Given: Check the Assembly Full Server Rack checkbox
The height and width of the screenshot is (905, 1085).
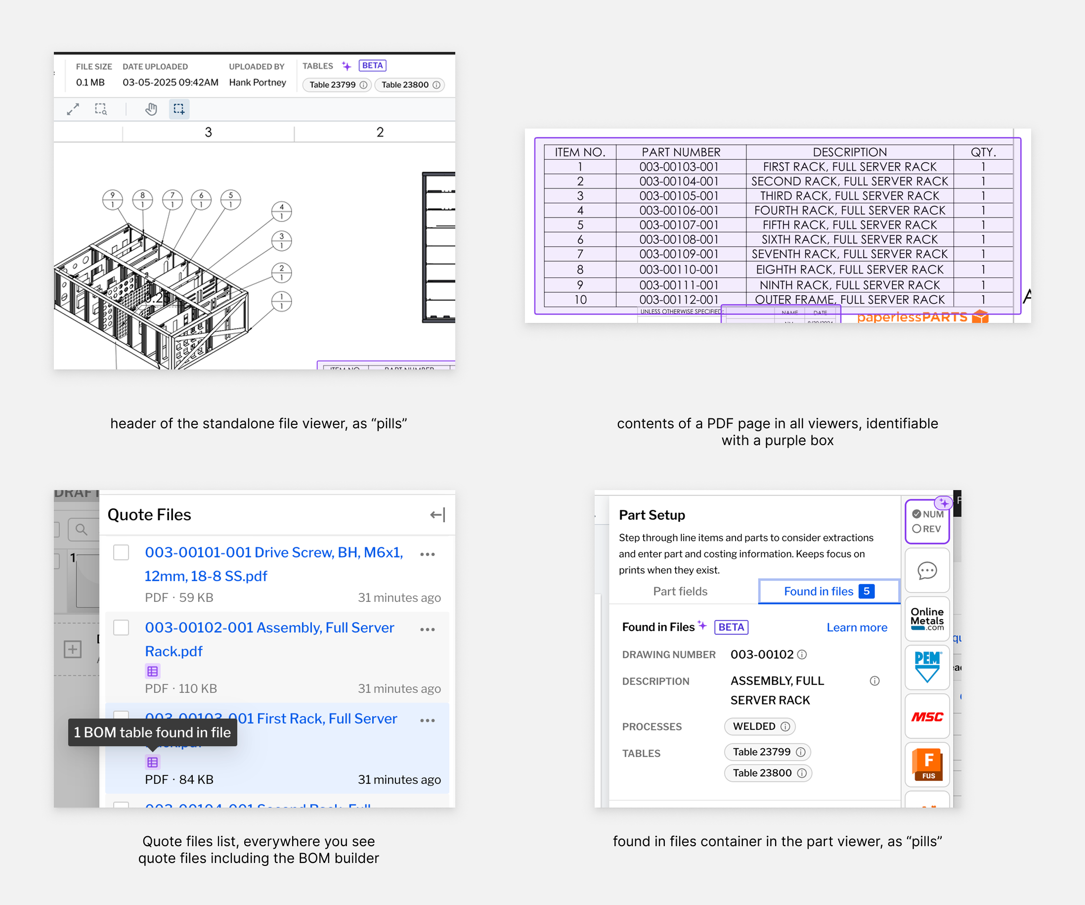Looking at the screenshot, I should [121, 628].
